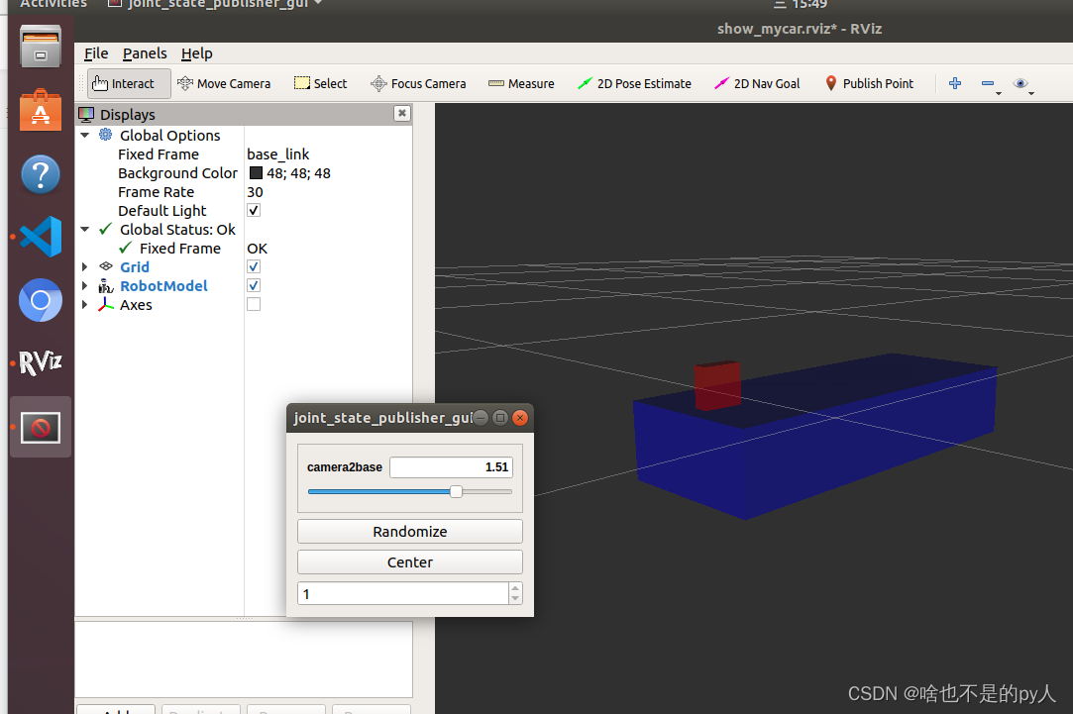Expand the Axes display properties
This screenshot has height=714, width=1073.
(x=85, y=304)
